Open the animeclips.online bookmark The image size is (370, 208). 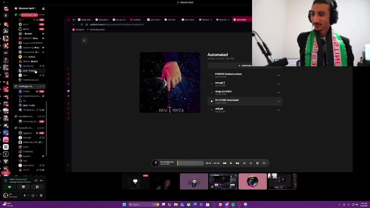tap(96, 29)
